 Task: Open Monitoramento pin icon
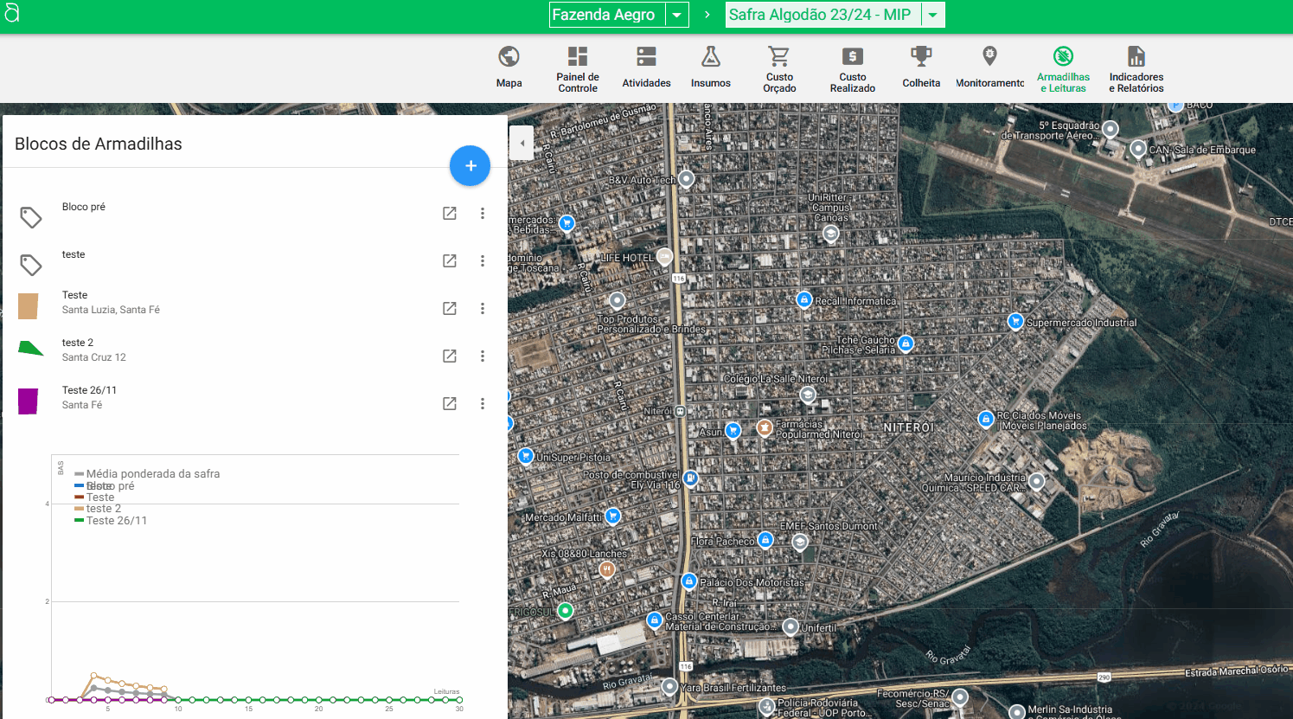989,57
